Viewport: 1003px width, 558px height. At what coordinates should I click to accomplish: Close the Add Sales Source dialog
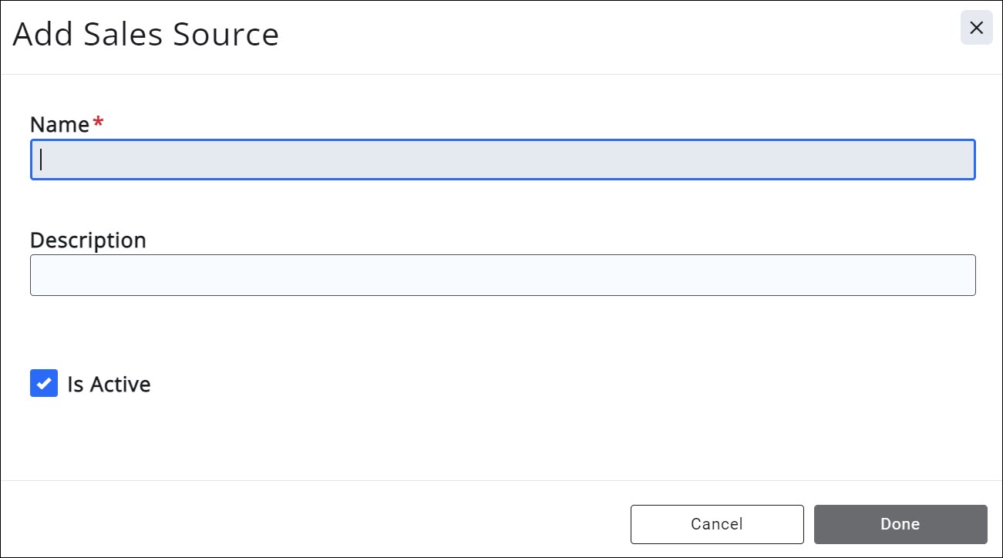[976, 29]
